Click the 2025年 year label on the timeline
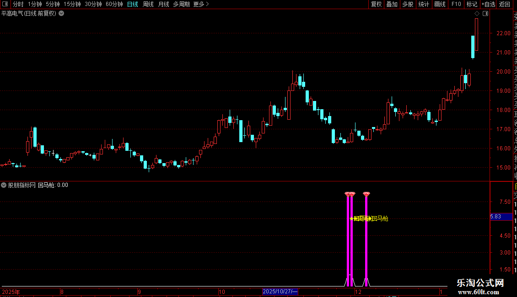Viewport: 517px width, 297px height. 11,292
